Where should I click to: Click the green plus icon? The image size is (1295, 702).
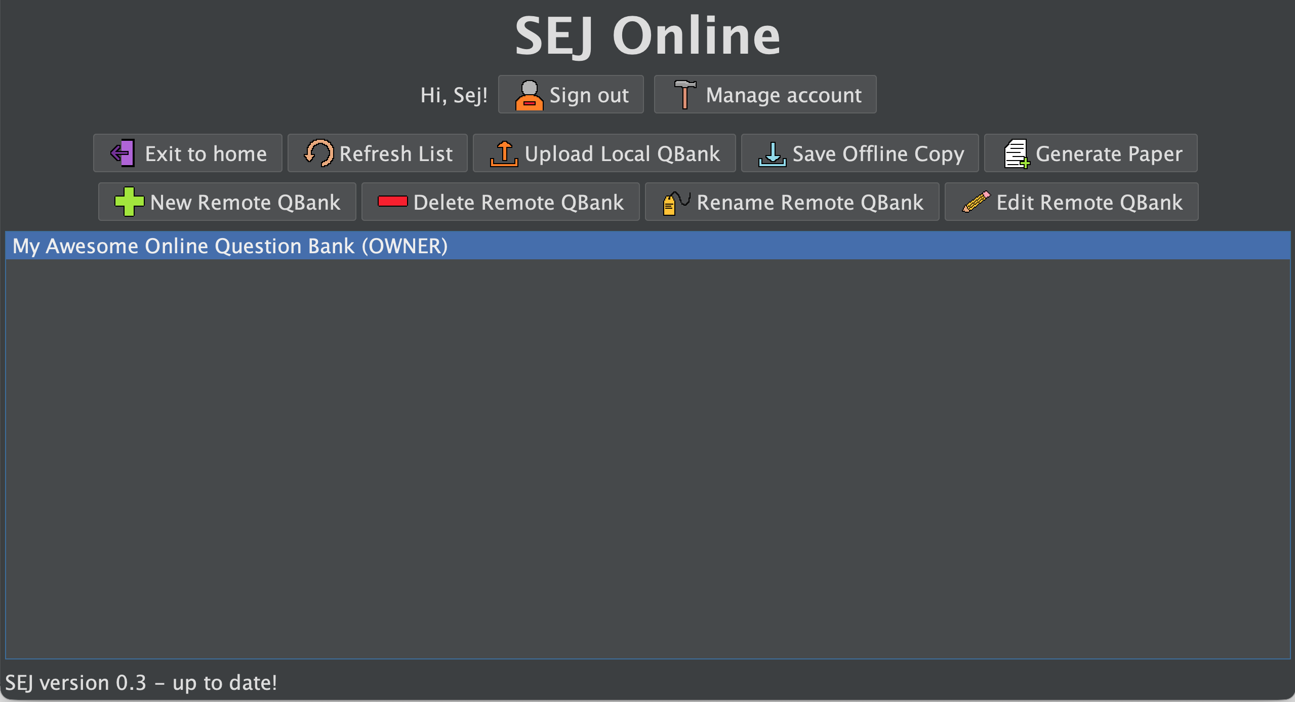(x=129, y=202)
